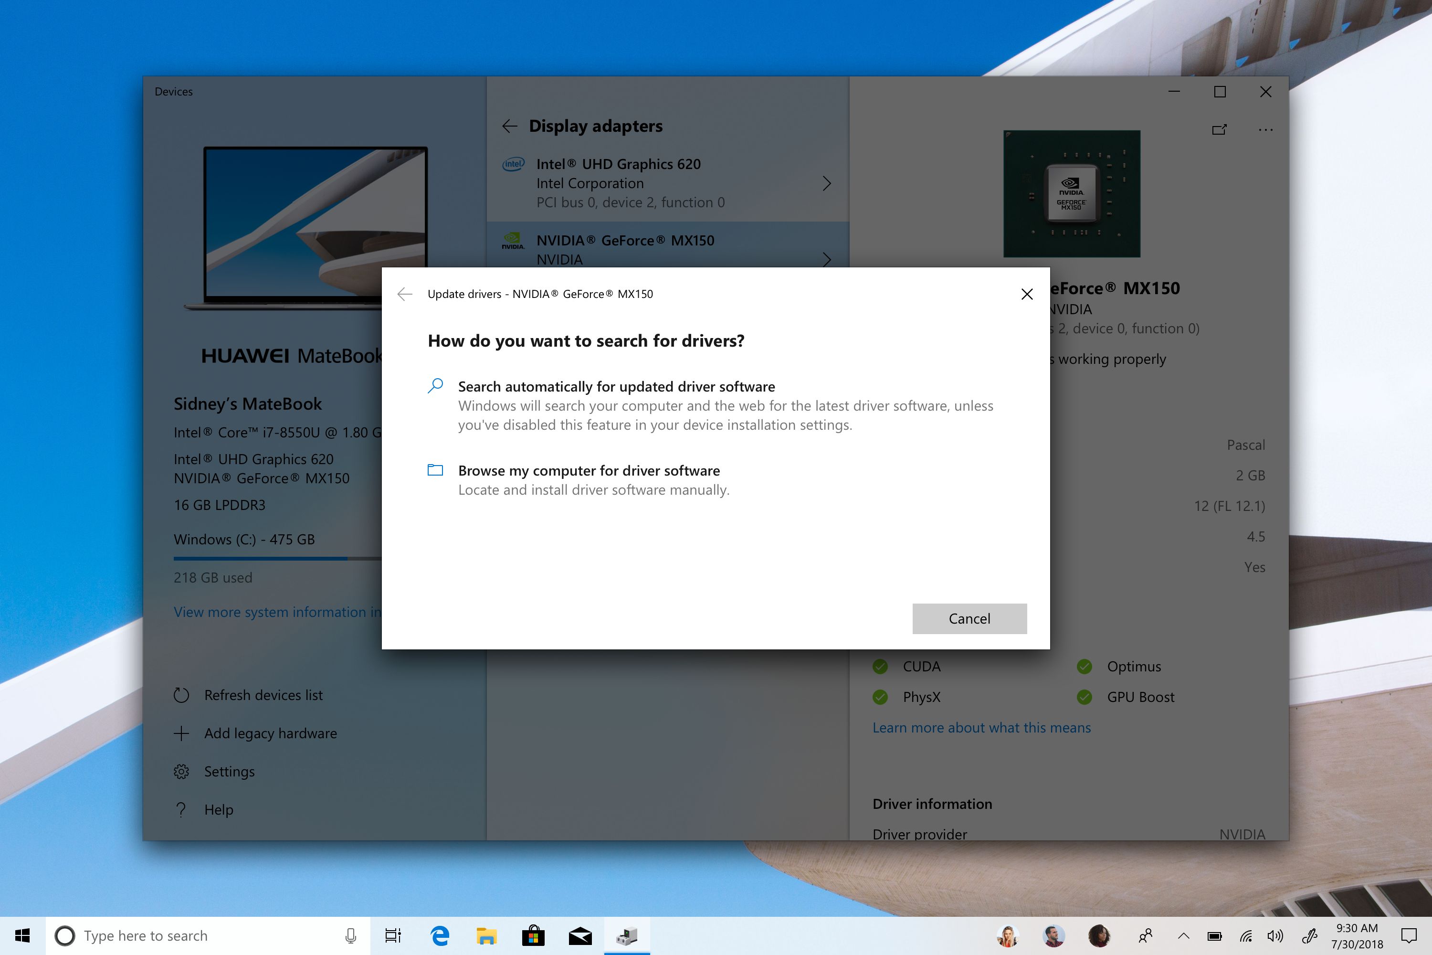Screen dimensions: 1432x955
Task: Open the Windows Start menu
Action: click(22, 935)
